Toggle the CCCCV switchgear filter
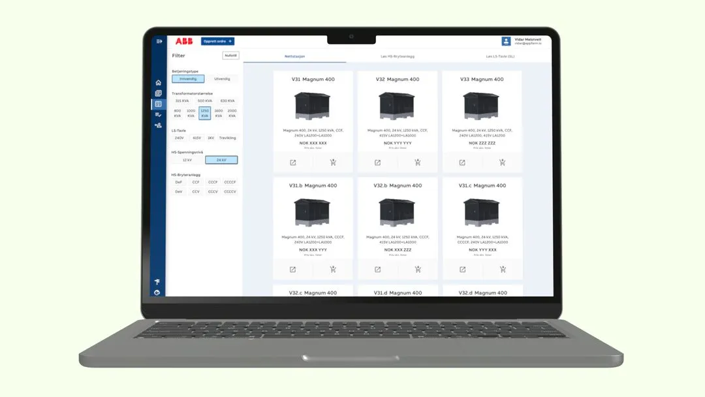Image resolution: width=705 pixels, height=397 pixels. tap(230, 191)
